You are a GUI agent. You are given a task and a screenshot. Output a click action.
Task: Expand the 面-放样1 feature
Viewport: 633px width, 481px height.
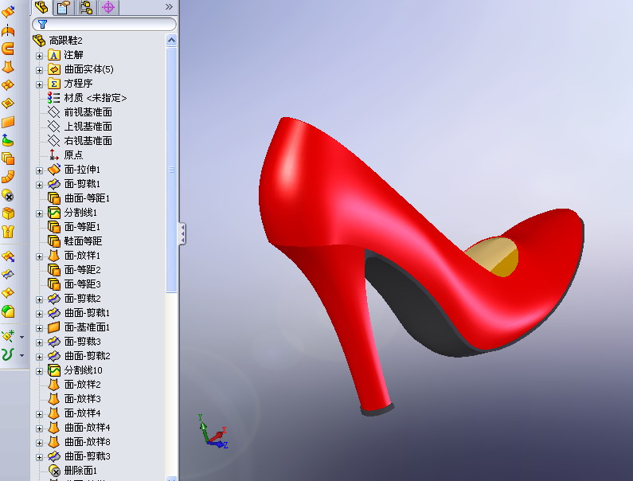(39, 256)
